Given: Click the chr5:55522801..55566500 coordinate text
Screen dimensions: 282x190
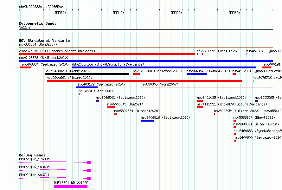Looking at the screenshot, I should click(41, 7).
